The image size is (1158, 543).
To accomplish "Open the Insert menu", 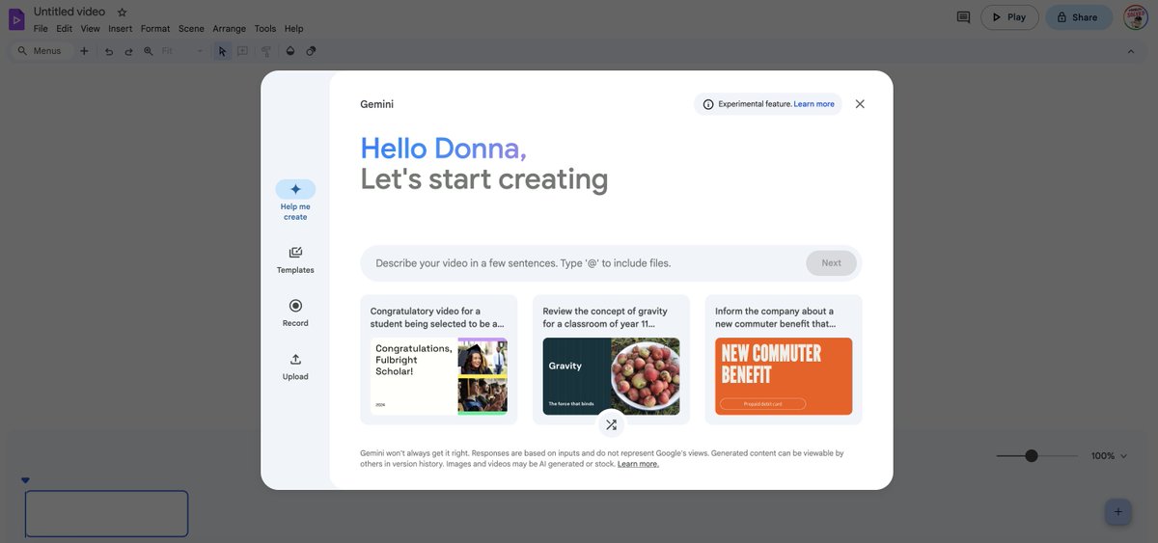I will click(x=121, y=29).
